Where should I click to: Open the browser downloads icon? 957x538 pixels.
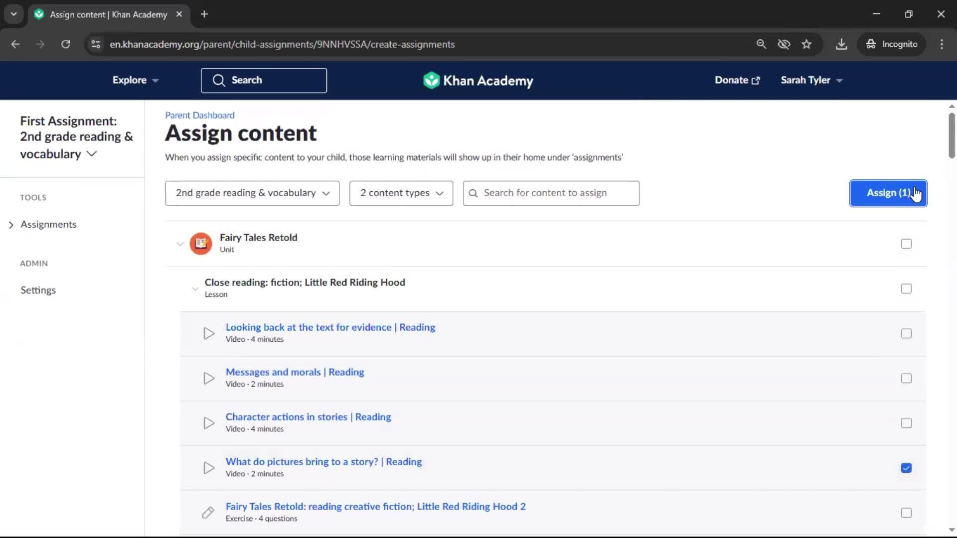841,44
